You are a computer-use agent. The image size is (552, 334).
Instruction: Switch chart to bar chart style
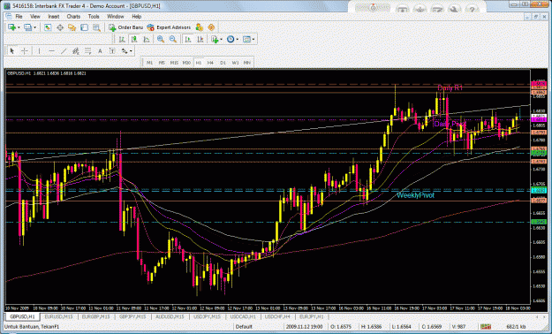[x=122, y=40]
